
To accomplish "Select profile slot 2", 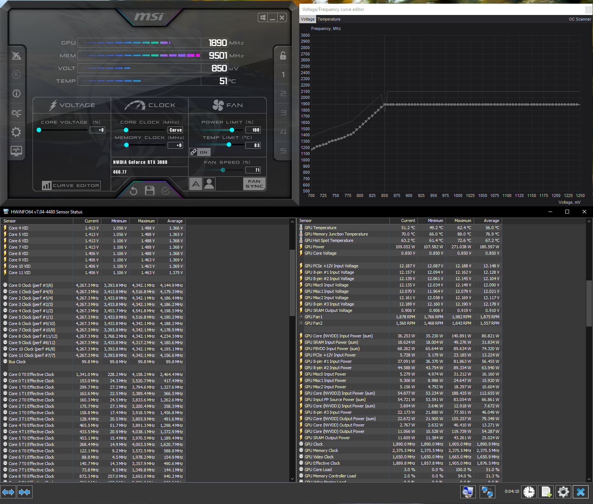I will pos(283,94).
